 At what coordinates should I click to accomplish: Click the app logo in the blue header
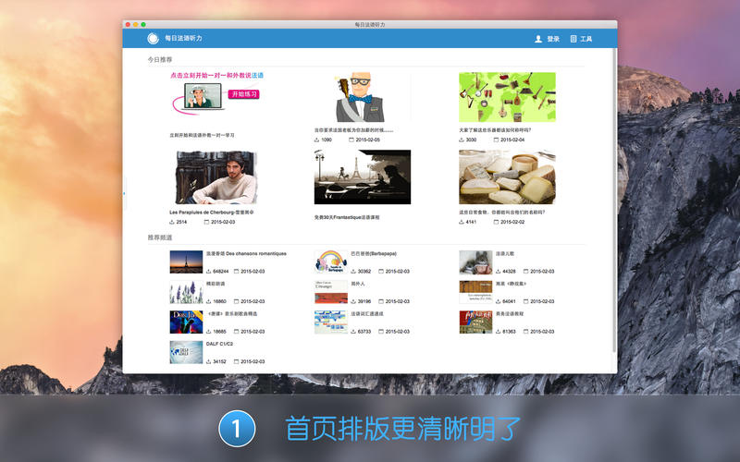pos(152,39)
